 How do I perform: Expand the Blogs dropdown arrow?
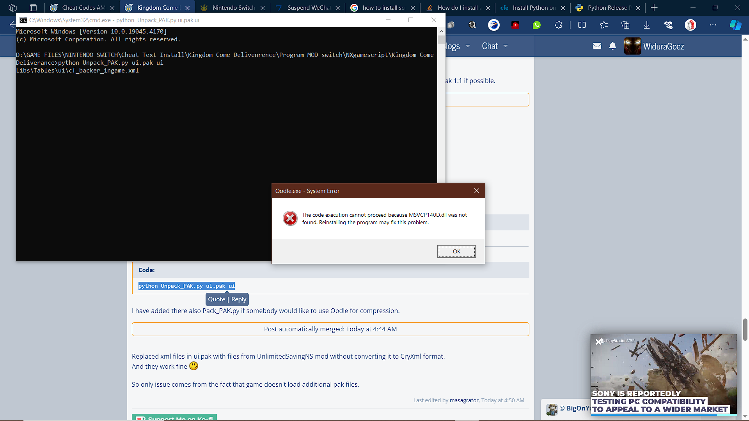(468, 46)
